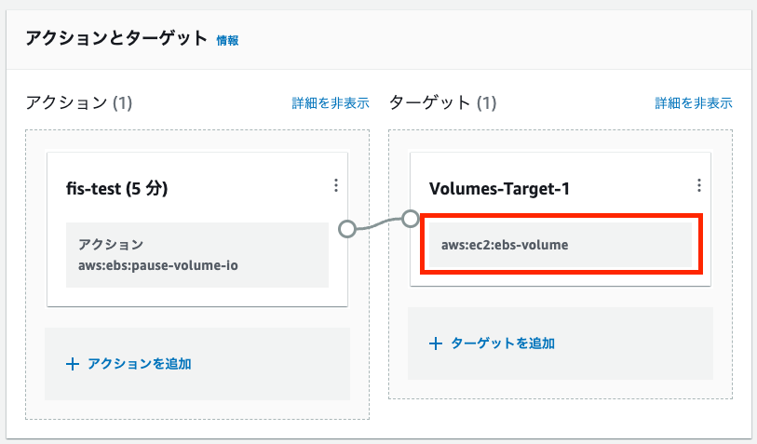757x444 pixels.
Task: Open the 情報 info link
Action: [227, 41]
